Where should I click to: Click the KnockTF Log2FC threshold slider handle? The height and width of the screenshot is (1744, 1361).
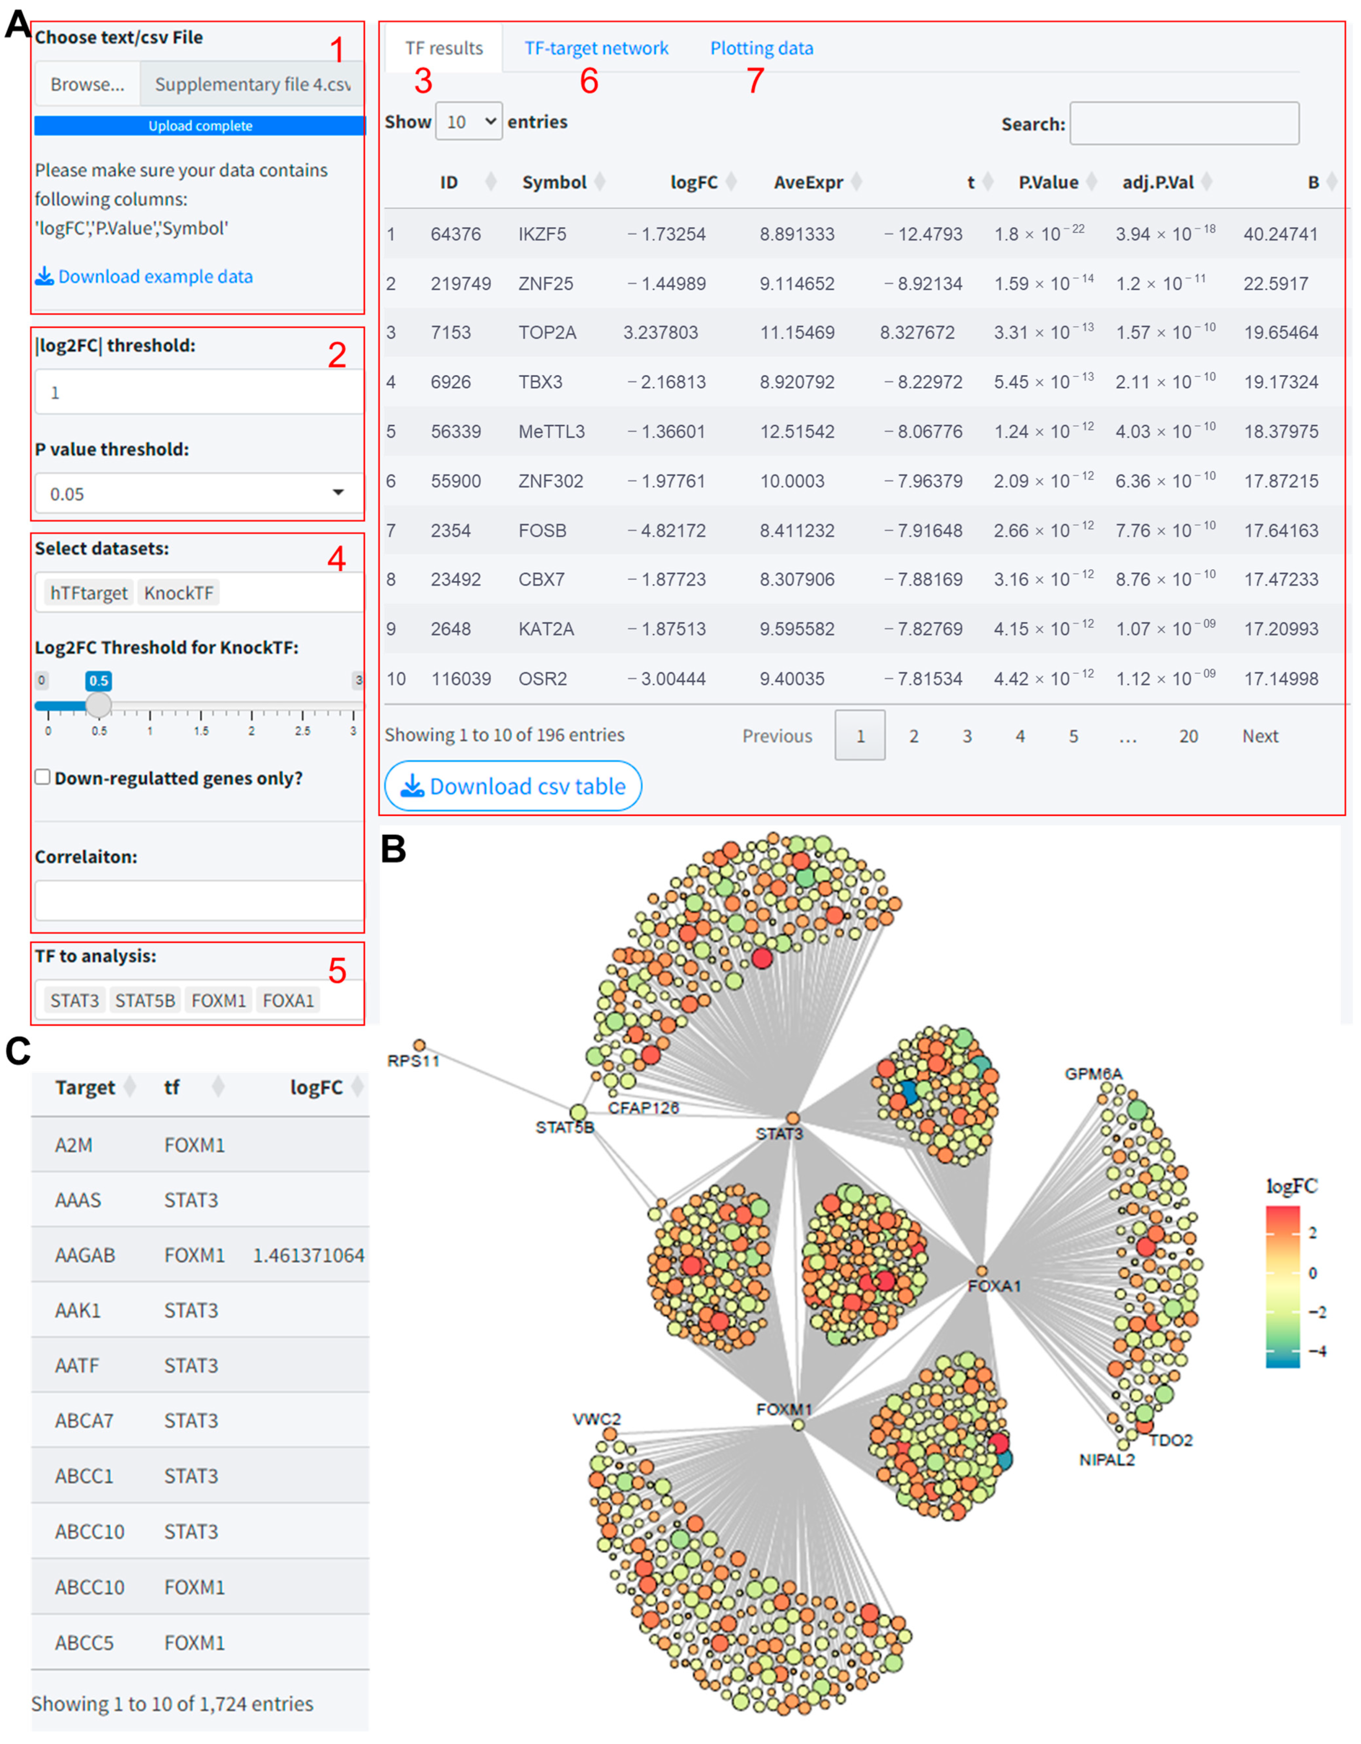point(98,704)
